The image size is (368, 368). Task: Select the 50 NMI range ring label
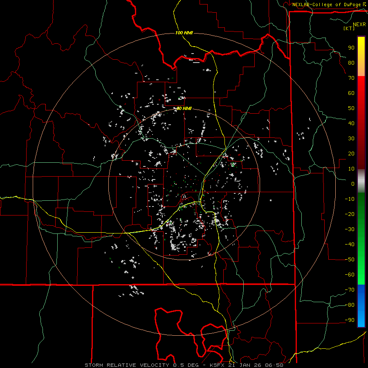coord(184,108)
